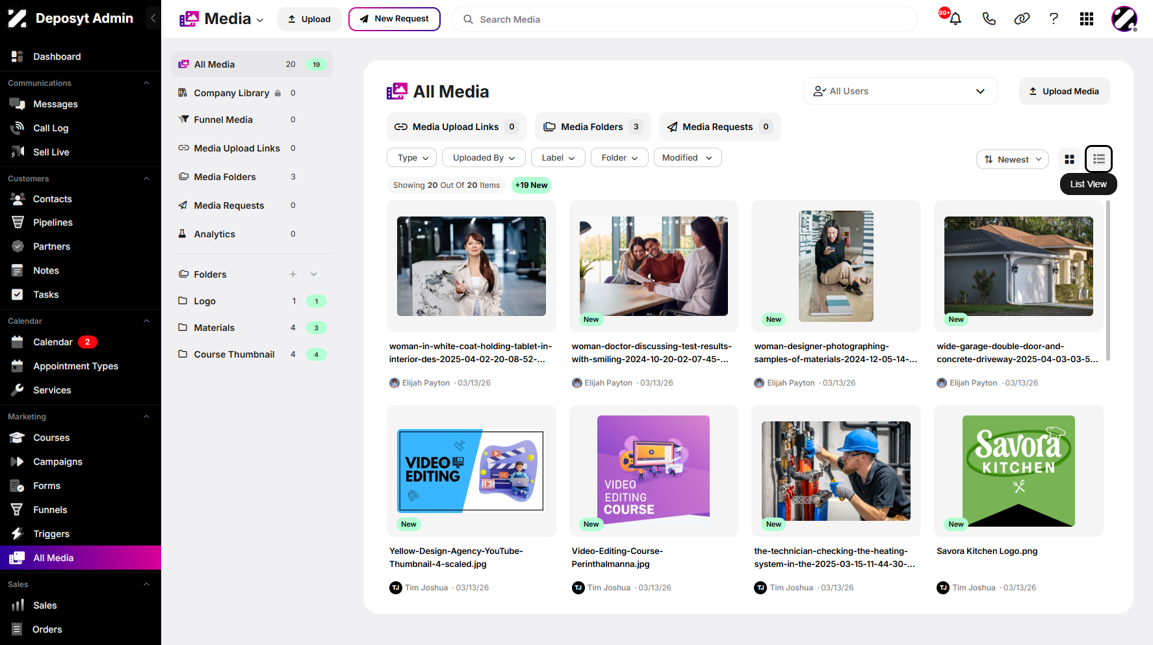Open the apps grid launcher
Screen dimensions: 1153x645
(1087, 19)
